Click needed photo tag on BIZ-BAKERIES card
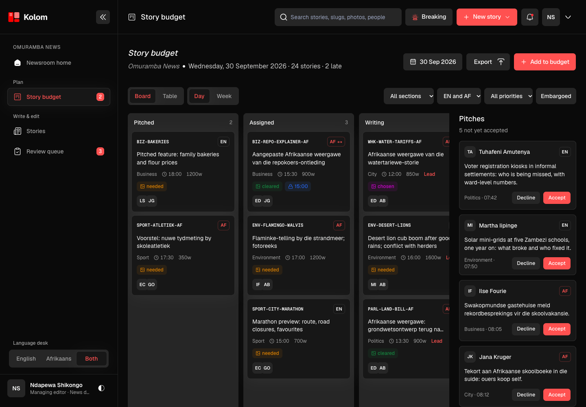 (152, 186)
